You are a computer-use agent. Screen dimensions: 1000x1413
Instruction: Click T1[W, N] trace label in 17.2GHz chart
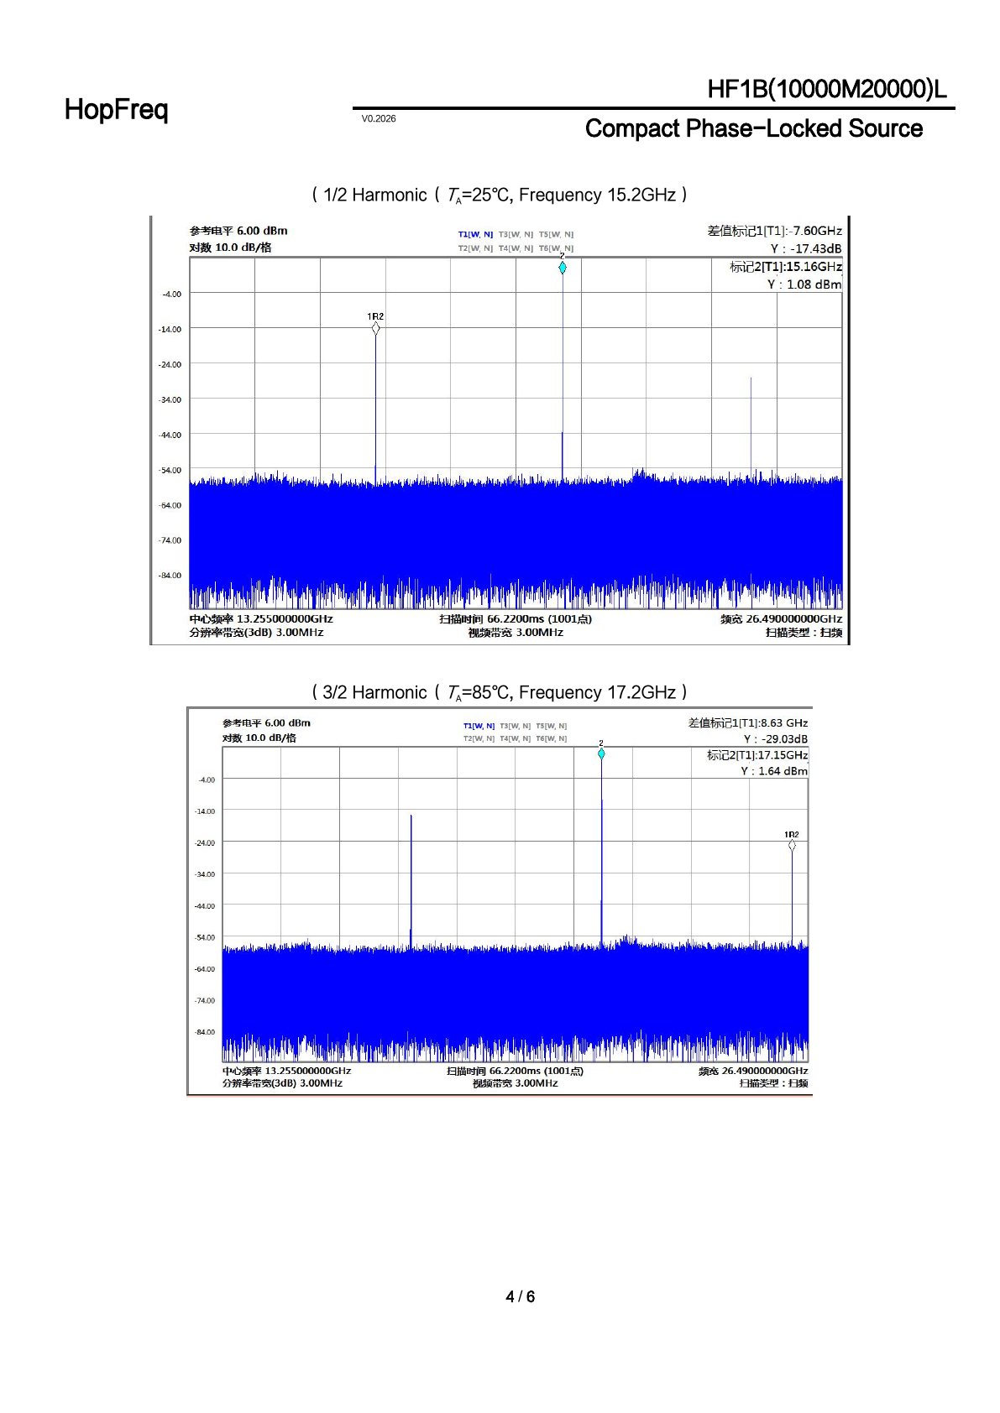pyautogui.click(x=479, y=726)
